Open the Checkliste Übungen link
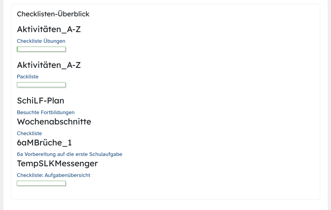The width and height of the screenshot is (331, 210). pos(41,41)
